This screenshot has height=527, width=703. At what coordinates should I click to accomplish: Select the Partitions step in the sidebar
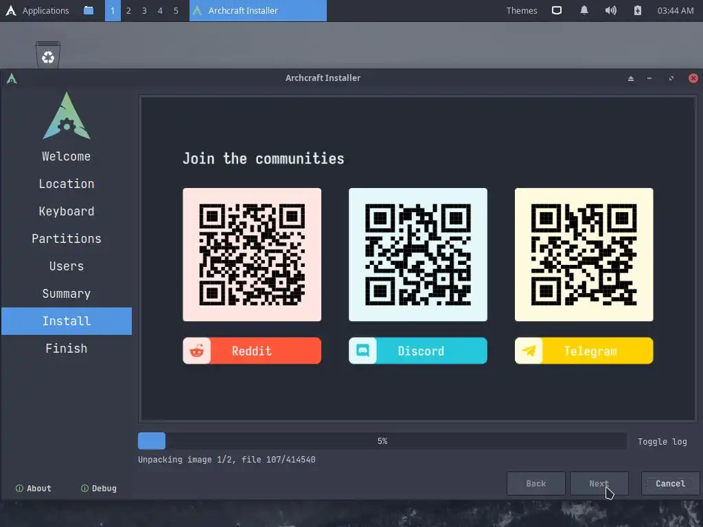[x=67, y=238]
